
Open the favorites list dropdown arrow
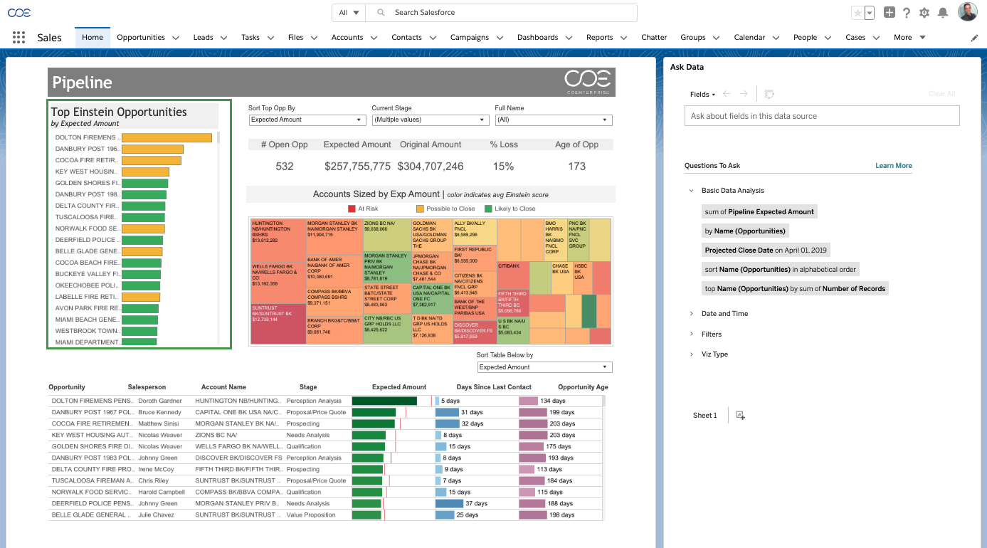pos(869,13)
